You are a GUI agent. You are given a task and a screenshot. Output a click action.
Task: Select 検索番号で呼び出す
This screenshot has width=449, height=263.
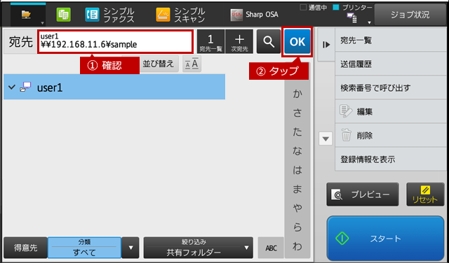[x=391, y=87]
